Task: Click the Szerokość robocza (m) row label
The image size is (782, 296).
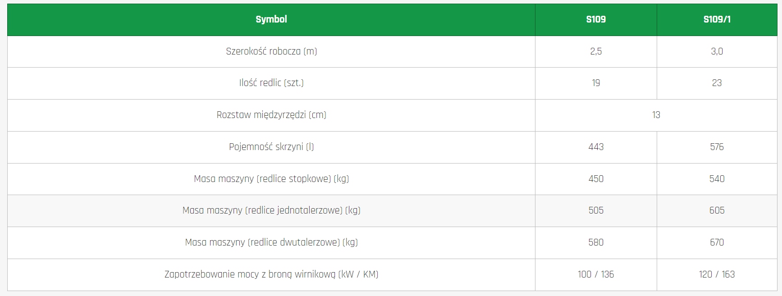Action: click(271, 51)
